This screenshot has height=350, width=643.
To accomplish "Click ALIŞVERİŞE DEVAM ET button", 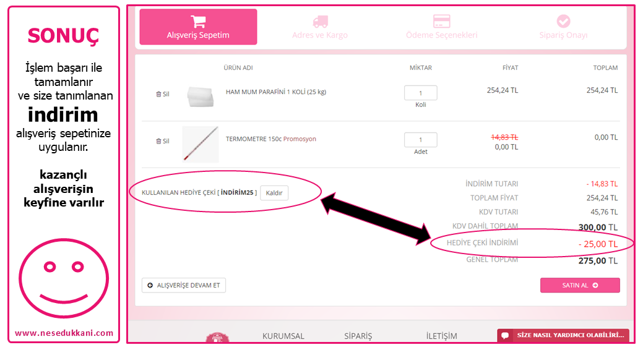I will point(184,285).
